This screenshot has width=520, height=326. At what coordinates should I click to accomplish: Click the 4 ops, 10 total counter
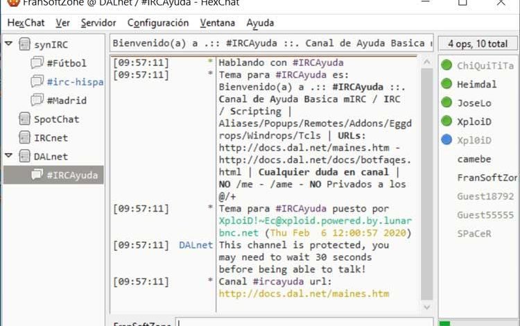478,44
